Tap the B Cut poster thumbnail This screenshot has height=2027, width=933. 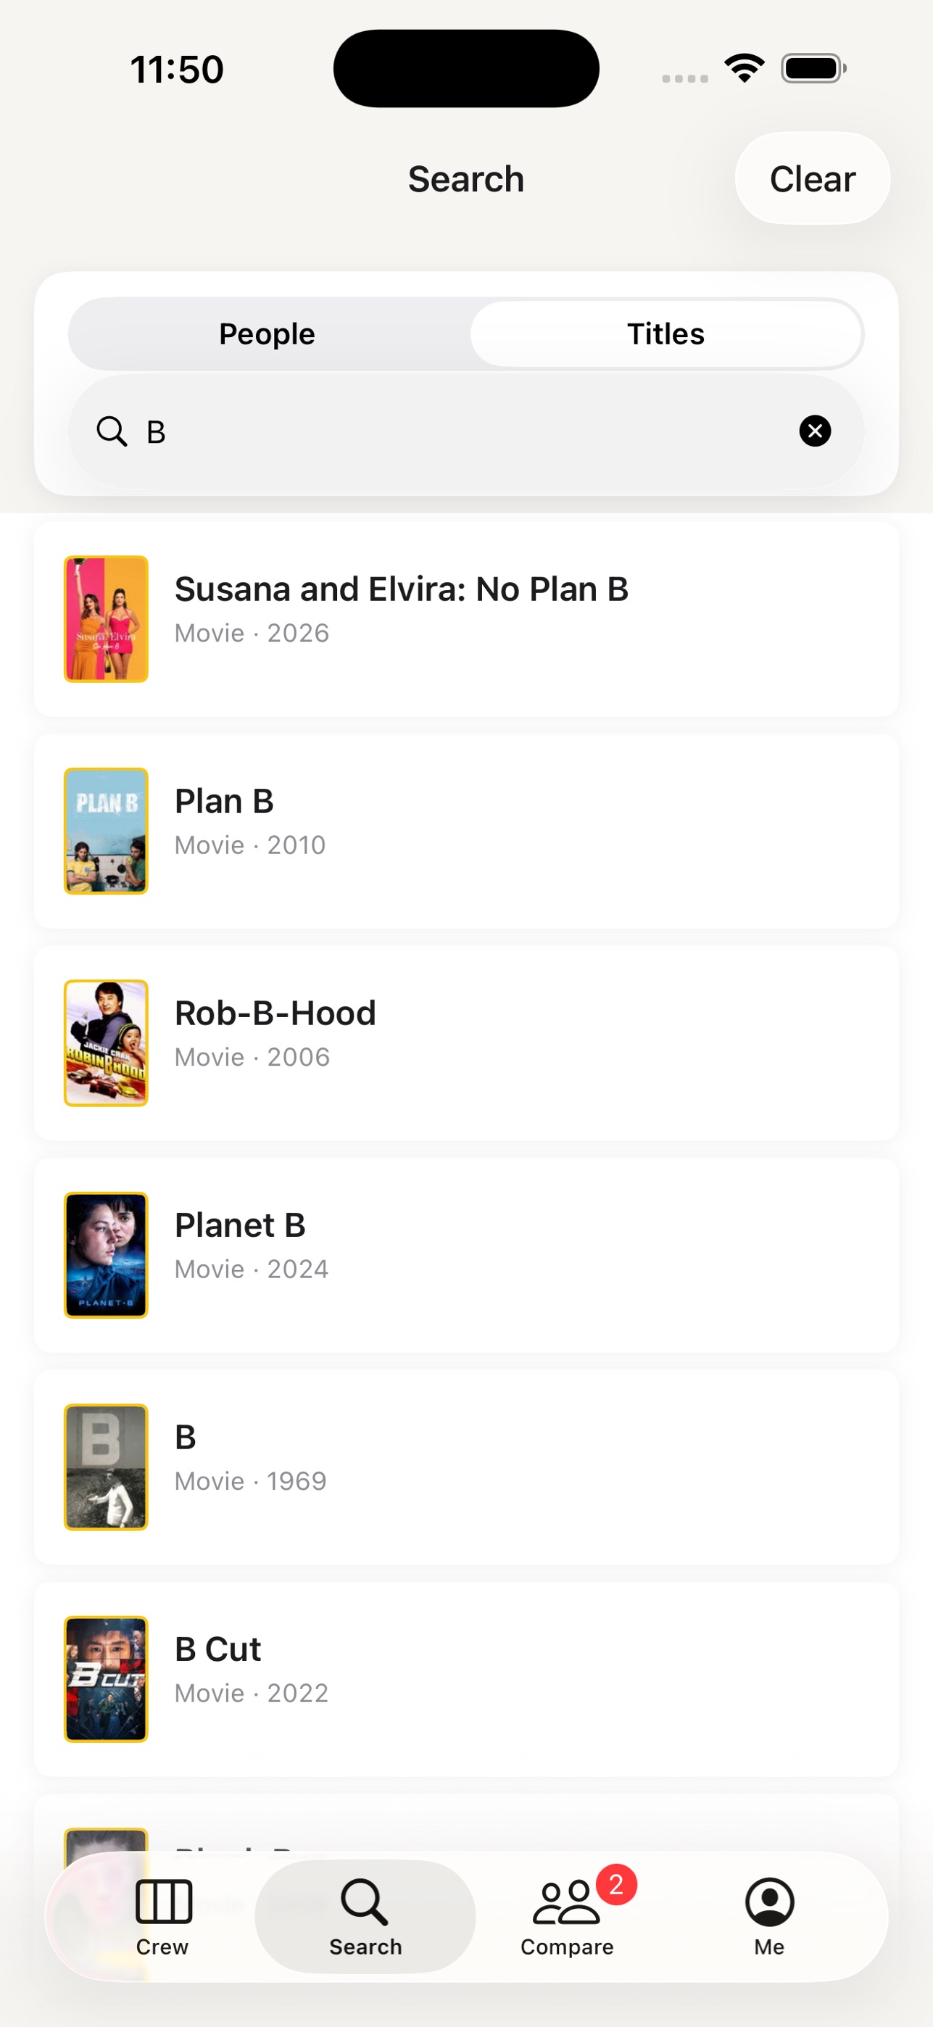[106, 1678]
